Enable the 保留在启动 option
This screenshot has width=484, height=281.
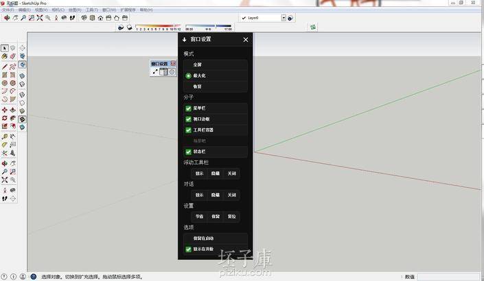tap(216, 239)
